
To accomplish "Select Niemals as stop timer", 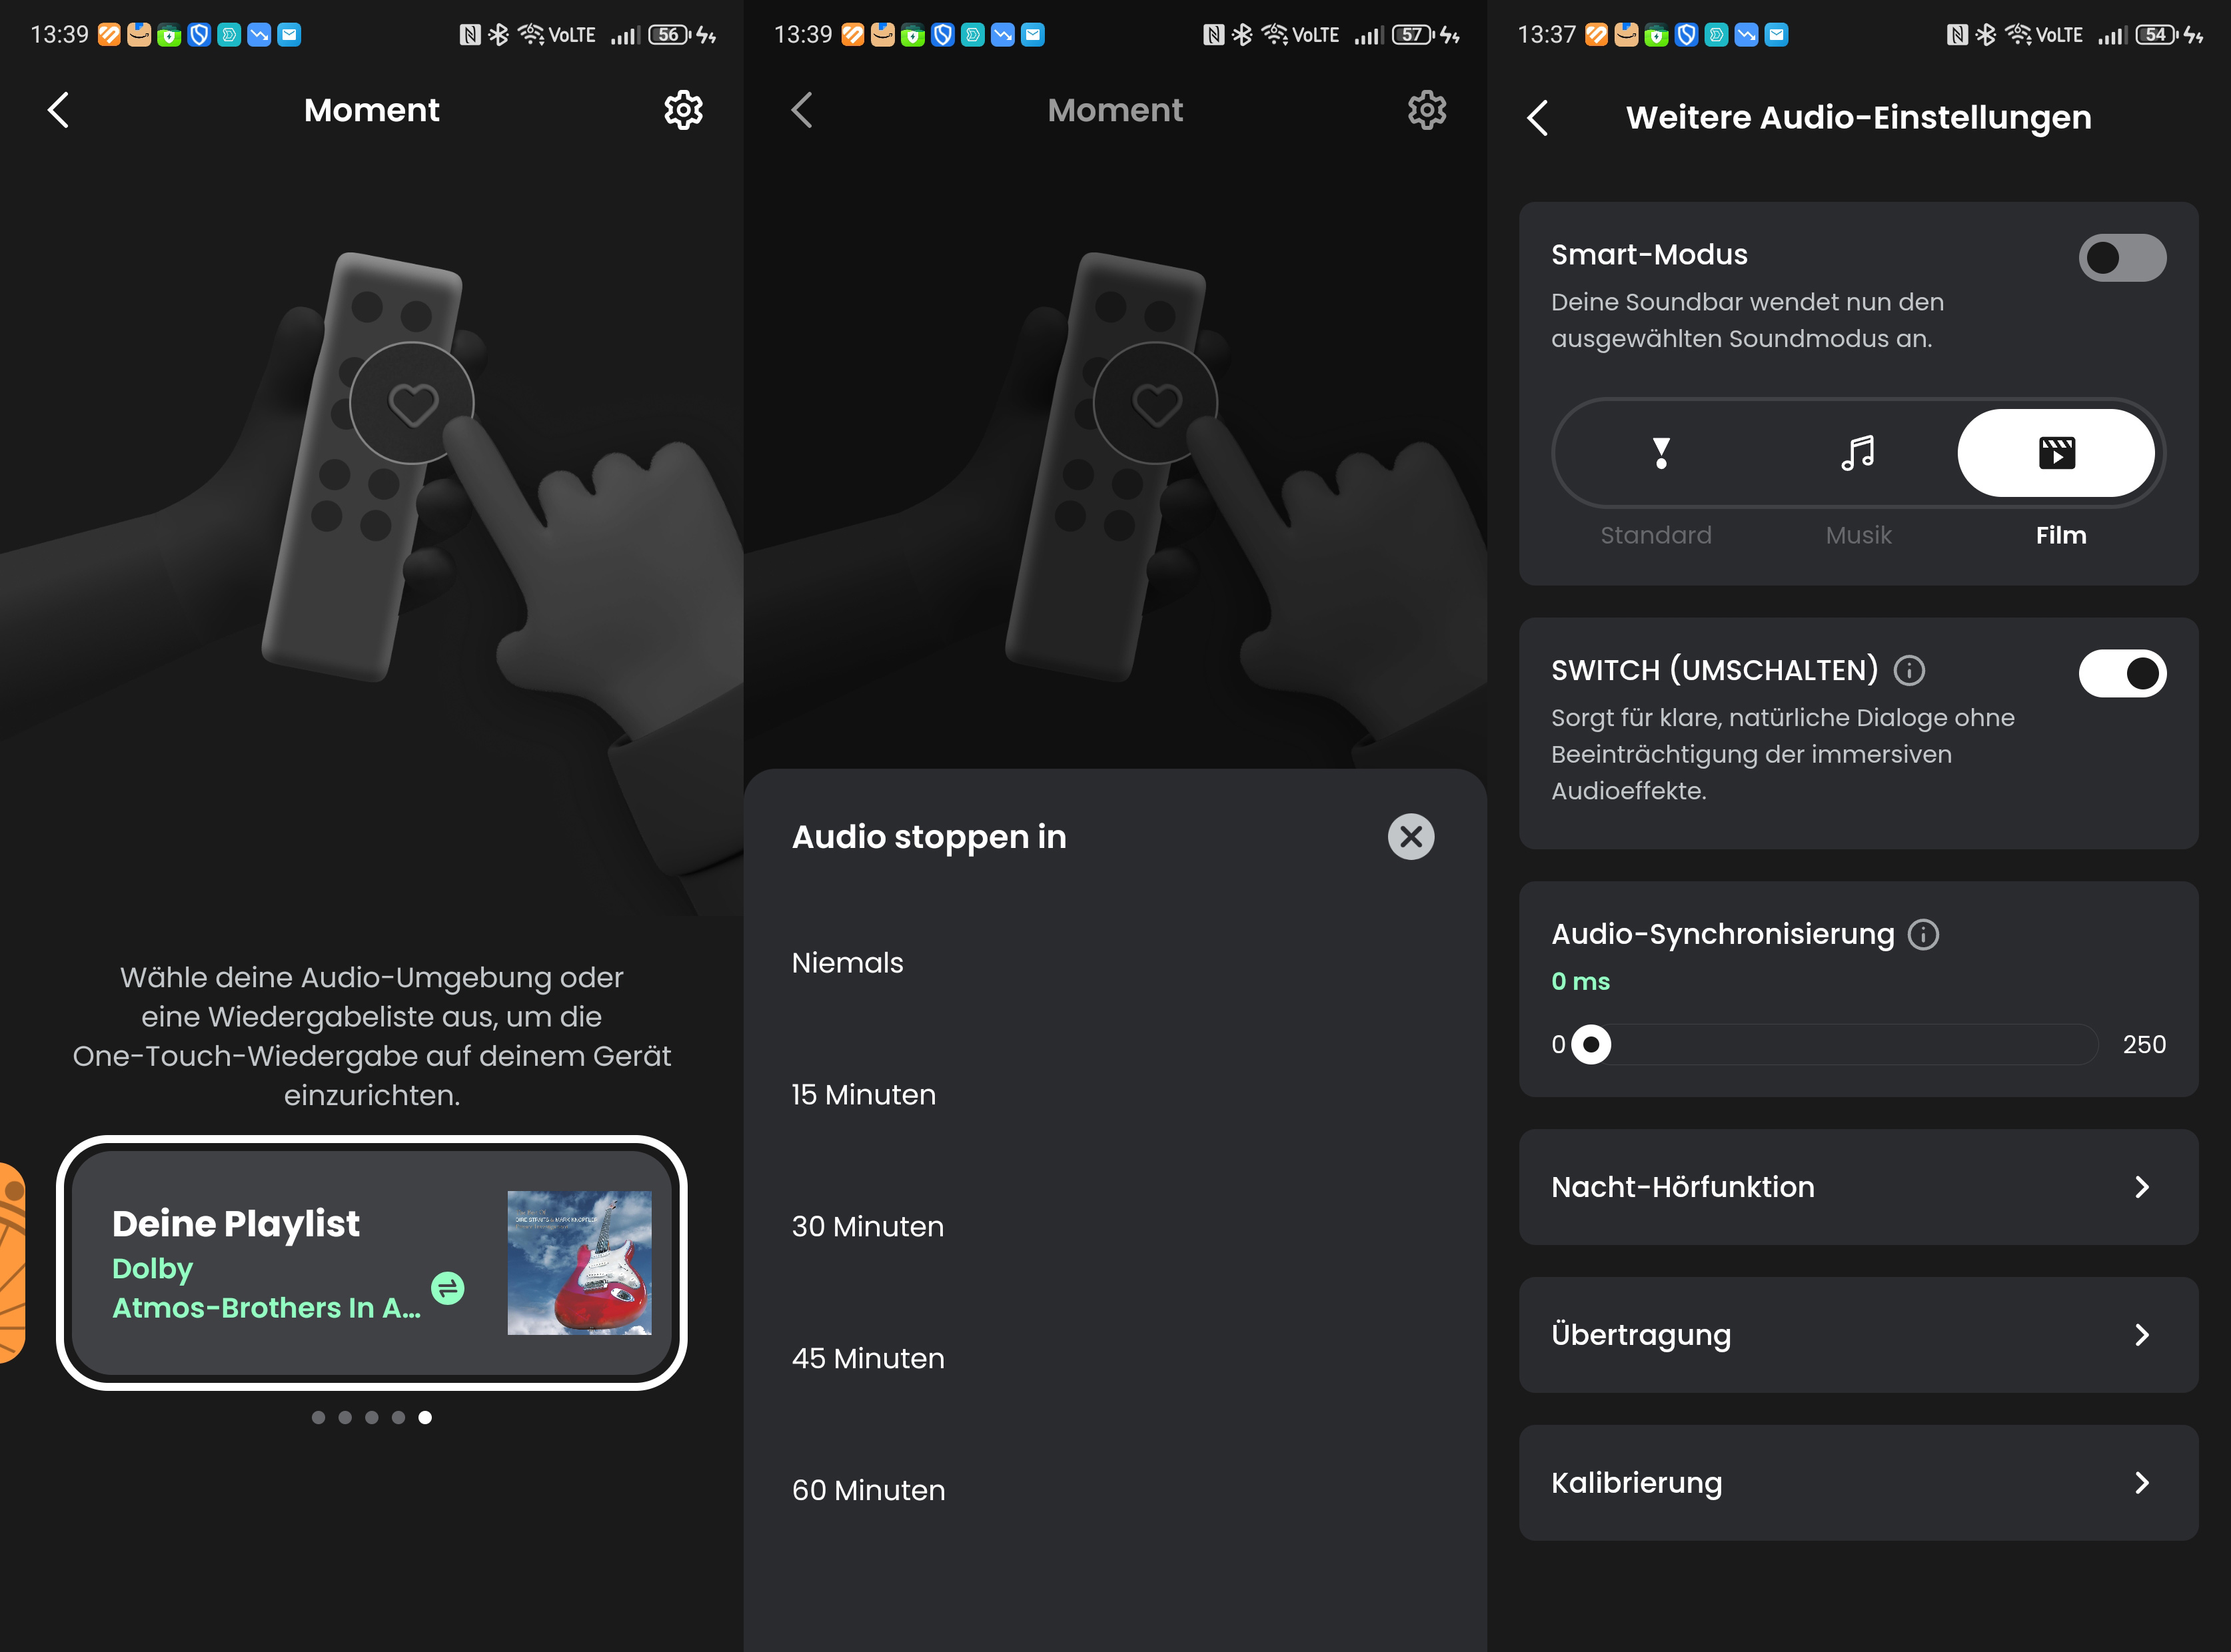I will 848,963.
